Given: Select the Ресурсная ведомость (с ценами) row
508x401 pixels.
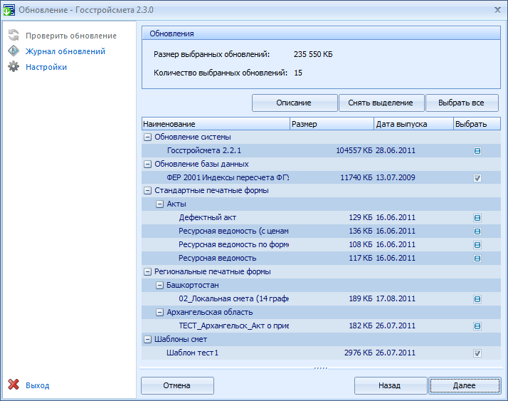Looking at the screenshot, I should [x=321, y=231].
